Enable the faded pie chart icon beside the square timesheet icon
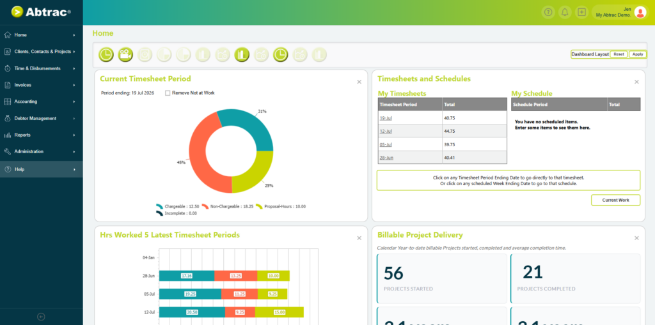This screenshot has width=655, height=325. [164, 55]
